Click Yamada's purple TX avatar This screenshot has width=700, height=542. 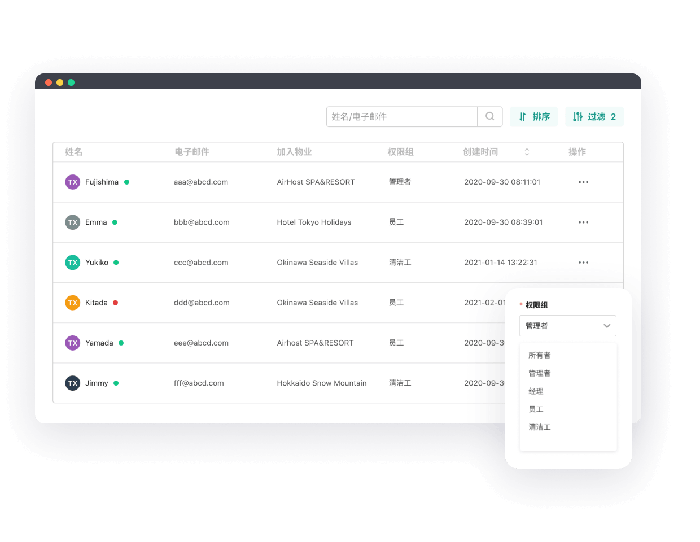coord(73,343)
